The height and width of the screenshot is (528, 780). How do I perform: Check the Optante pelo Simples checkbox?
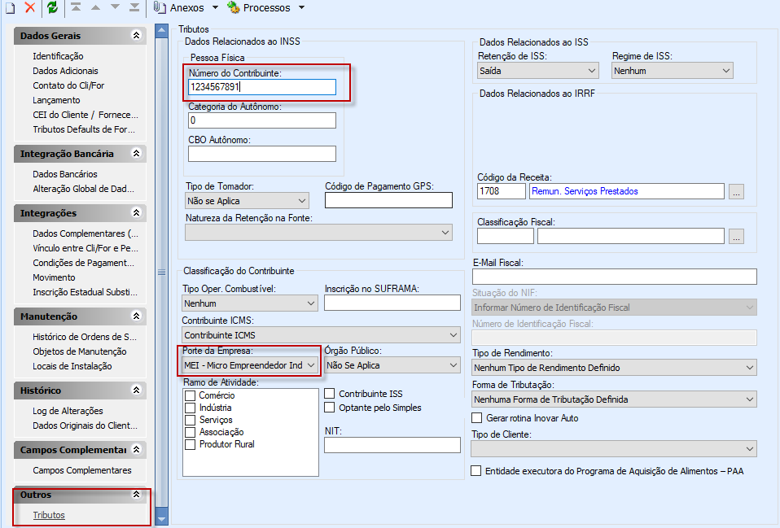[331, 405]
